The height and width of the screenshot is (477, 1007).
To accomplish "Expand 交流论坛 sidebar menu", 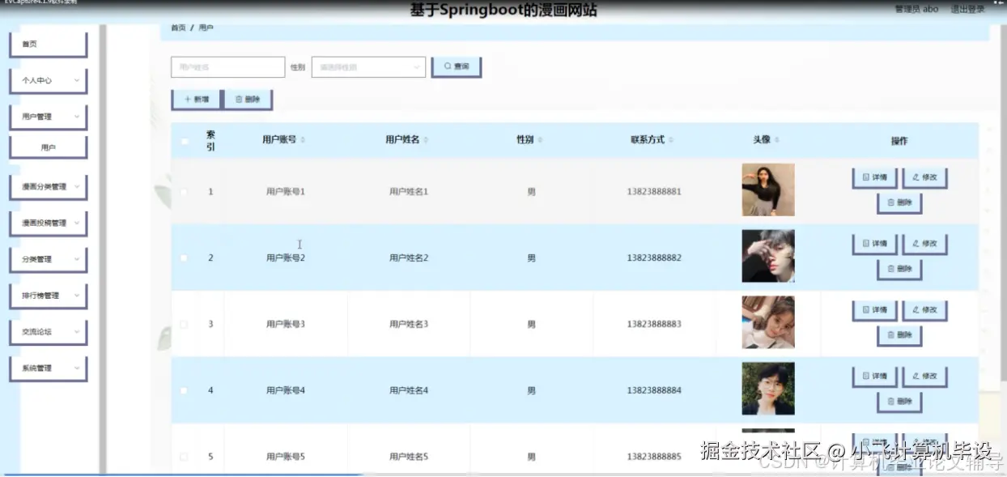I will tap(48, 331).
